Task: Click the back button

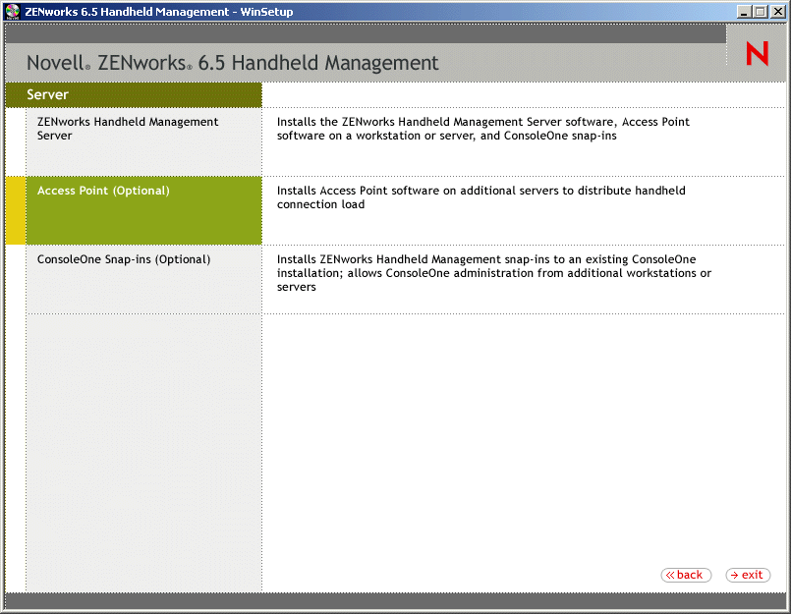Action: click(x=686, y=575)
